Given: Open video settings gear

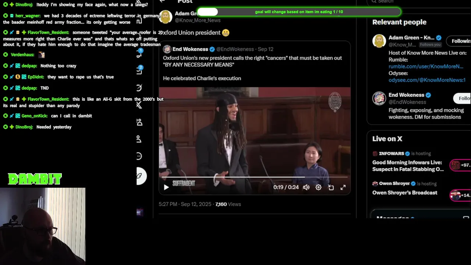Looking at the screenshot, I should point(318,187).
